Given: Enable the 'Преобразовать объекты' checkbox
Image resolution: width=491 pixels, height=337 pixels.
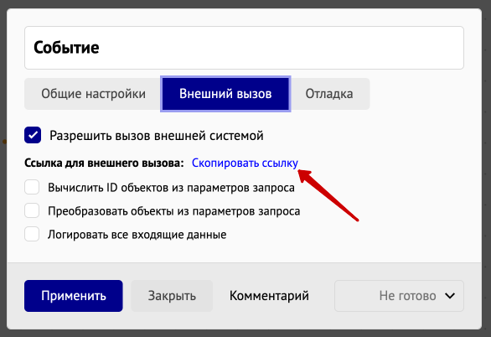Looking at the screenshot, I should 32,210.
